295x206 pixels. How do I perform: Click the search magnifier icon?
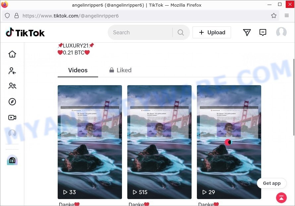[181, 32]
